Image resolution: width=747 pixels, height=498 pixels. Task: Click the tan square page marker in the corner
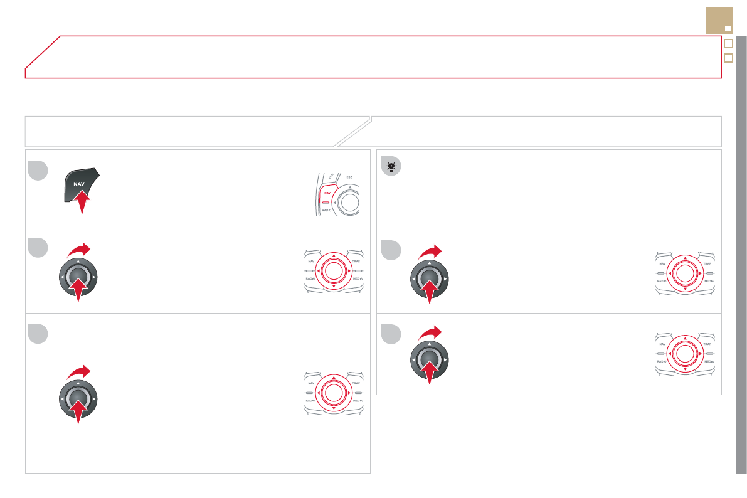tap(719, 21)
